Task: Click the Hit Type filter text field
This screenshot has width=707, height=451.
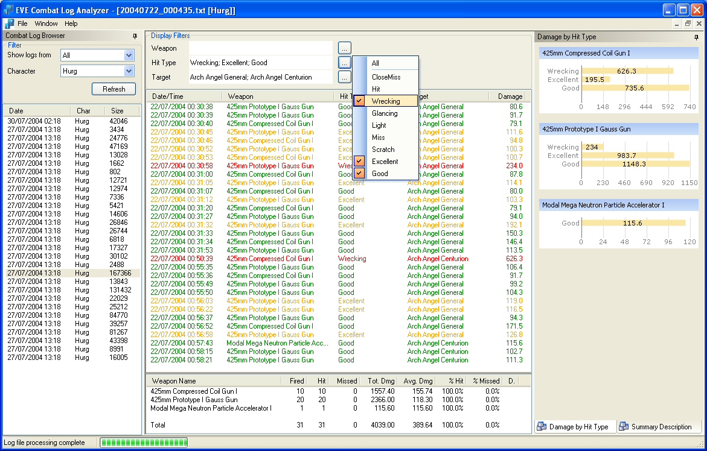Action: [x=260, y=63]
